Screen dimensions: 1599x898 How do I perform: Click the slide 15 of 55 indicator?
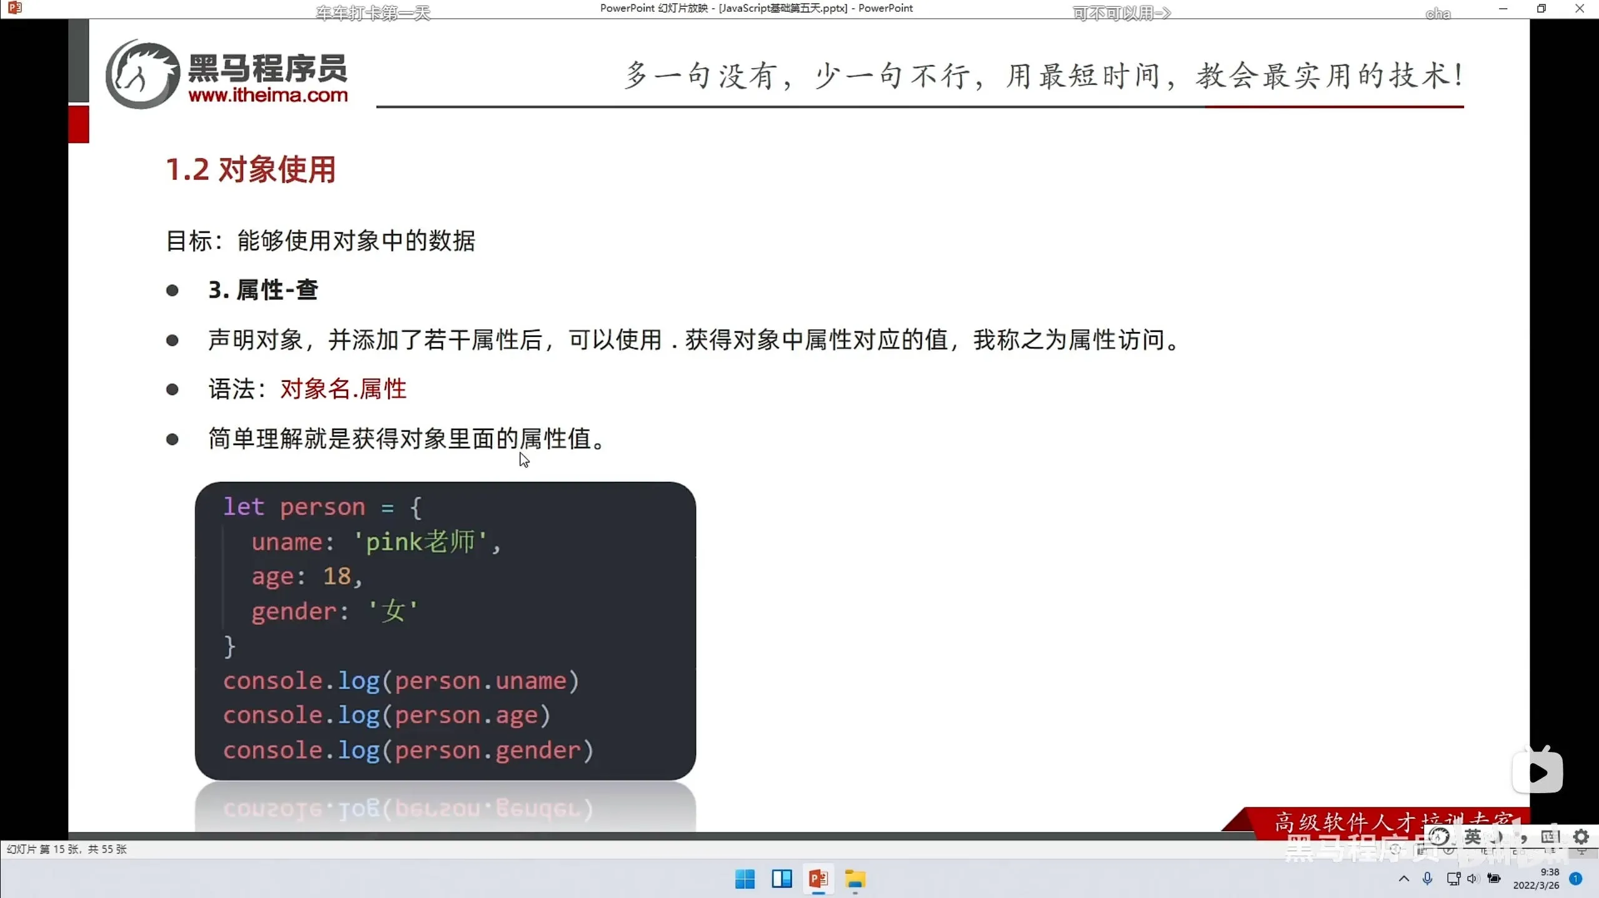[x=67, y=849]
